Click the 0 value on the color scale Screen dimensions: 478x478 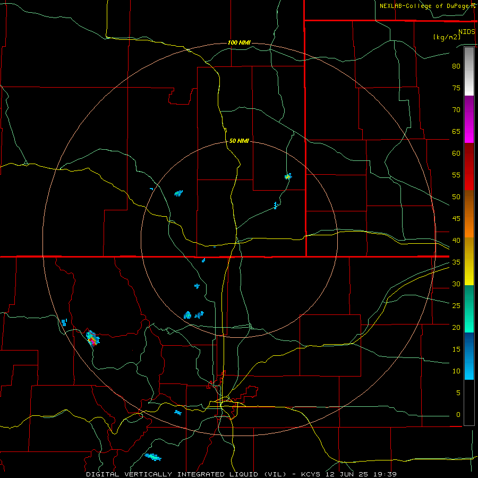click(458, 415)
